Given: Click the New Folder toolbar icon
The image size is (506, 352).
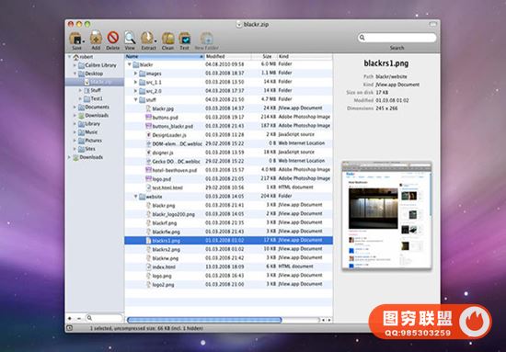Looking at the screenshot, I should click(206, 39).
